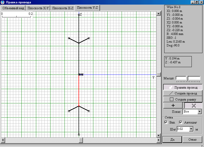Select the Создать рамку tool

point(183,99)
